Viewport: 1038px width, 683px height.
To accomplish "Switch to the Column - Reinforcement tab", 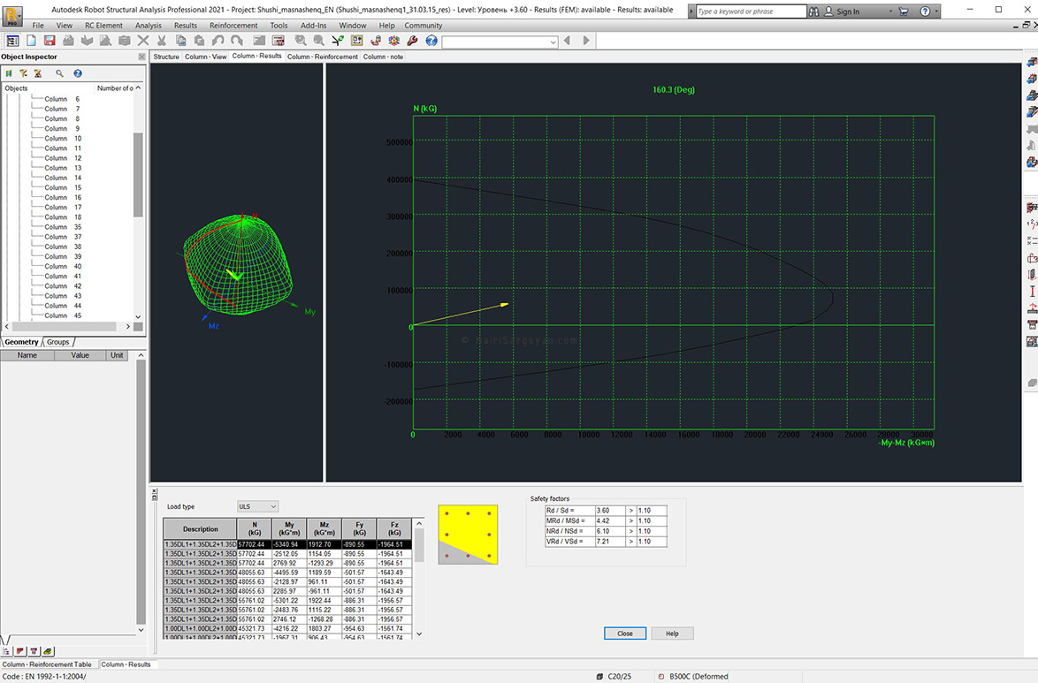I will pyautogui.click(x=323, y=57).
